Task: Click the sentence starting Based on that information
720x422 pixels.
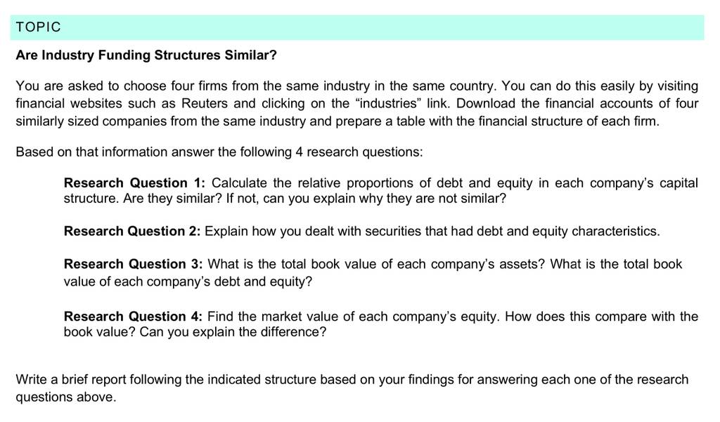Action: point(219,152)
